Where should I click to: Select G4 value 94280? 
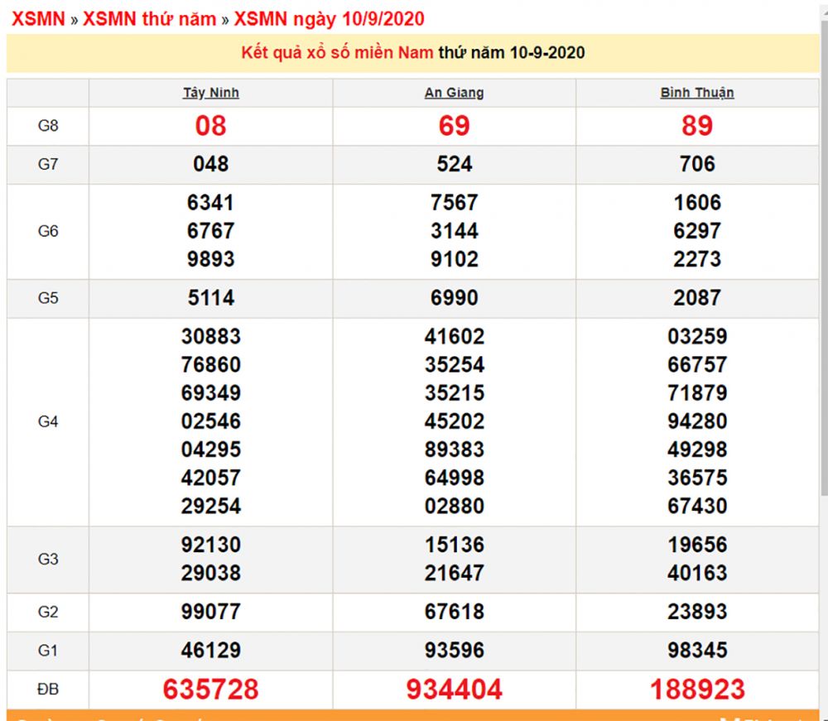point(697,421)
